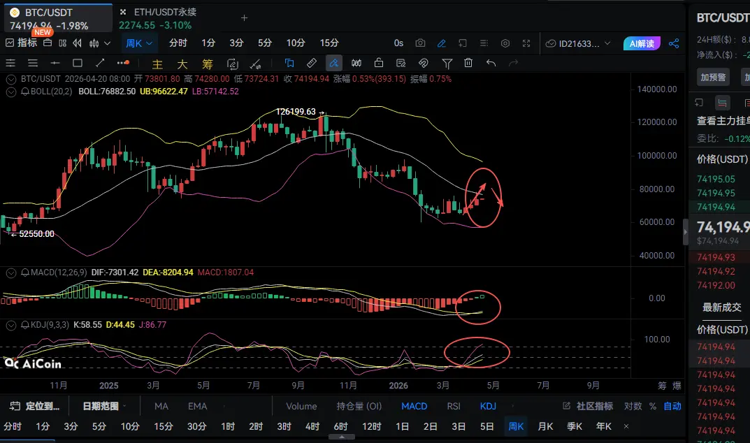750x443 pixels.
Task: Select the rectangle drawing tool
Action: tap(78, 63)
